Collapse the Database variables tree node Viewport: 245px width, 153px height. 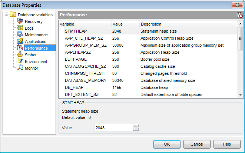click(6, 15)
